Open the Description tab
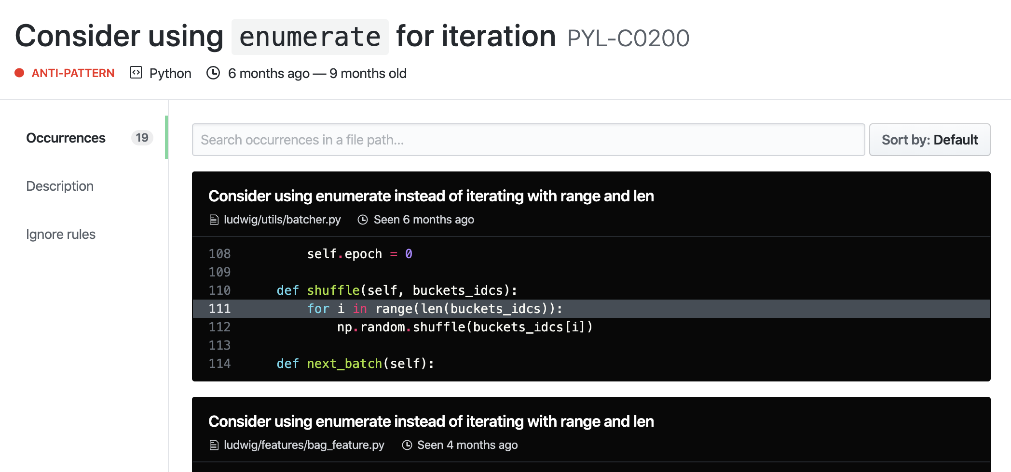This screenshot has height=472, width=1011. pyautogui.click(x=60, y=186)
